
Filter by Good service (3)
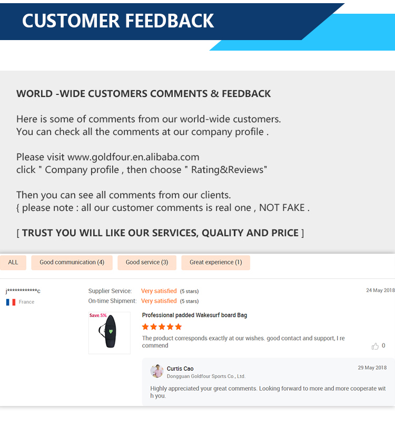click(x=147, y=262)
